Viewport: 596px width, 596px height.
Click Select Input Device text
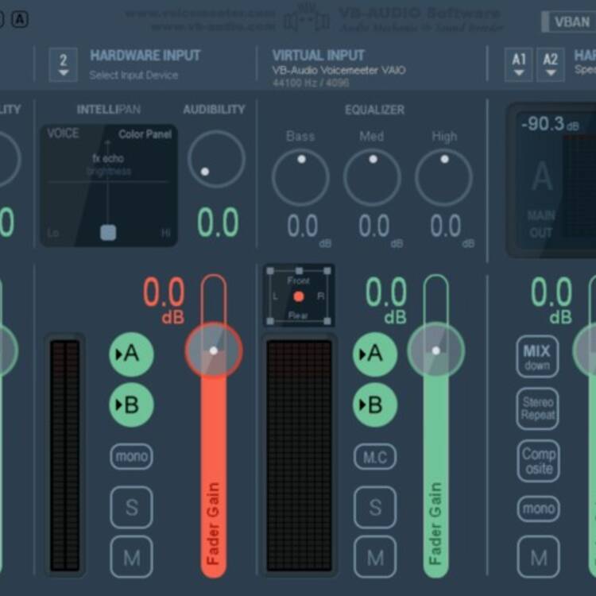click(x=134, y=75)
